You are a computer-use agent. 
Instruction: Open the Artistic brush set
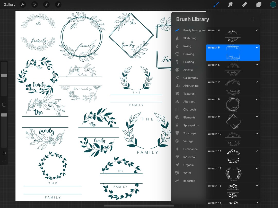190,70
